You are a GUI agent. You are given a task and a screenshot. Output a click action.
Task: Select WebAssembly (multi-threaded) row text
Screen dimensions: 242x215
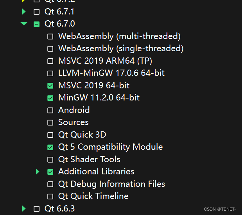tap(119, 36)
